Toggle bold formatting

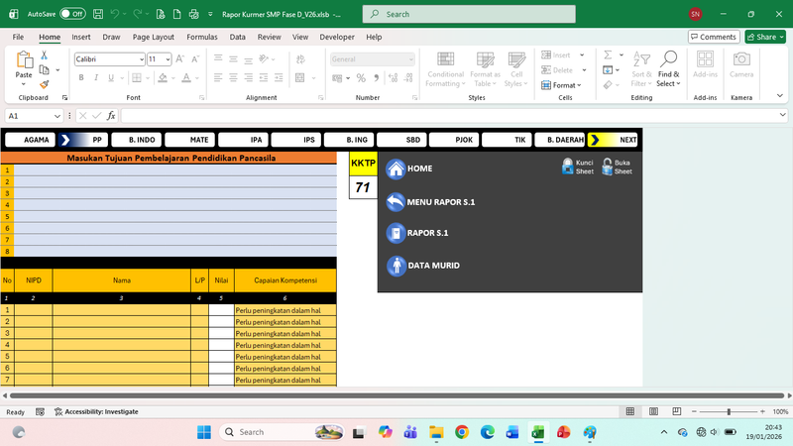pyautogui.click(x=79, y=78)
